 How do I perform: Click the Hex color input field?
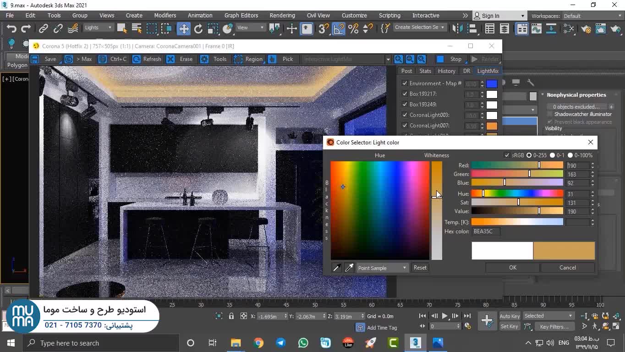point(486,231)
